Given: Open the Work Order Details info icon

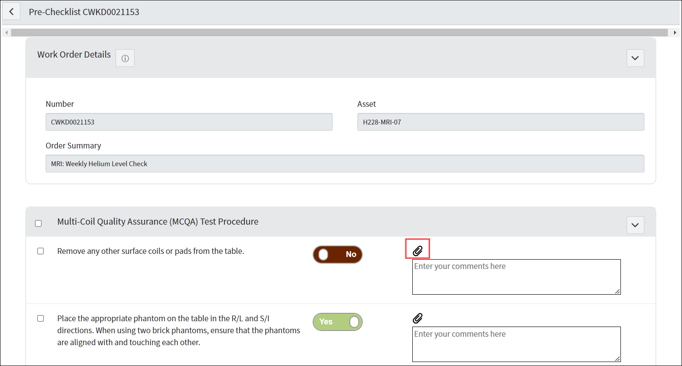Looking at the screenshot, I should click(125, 58).
